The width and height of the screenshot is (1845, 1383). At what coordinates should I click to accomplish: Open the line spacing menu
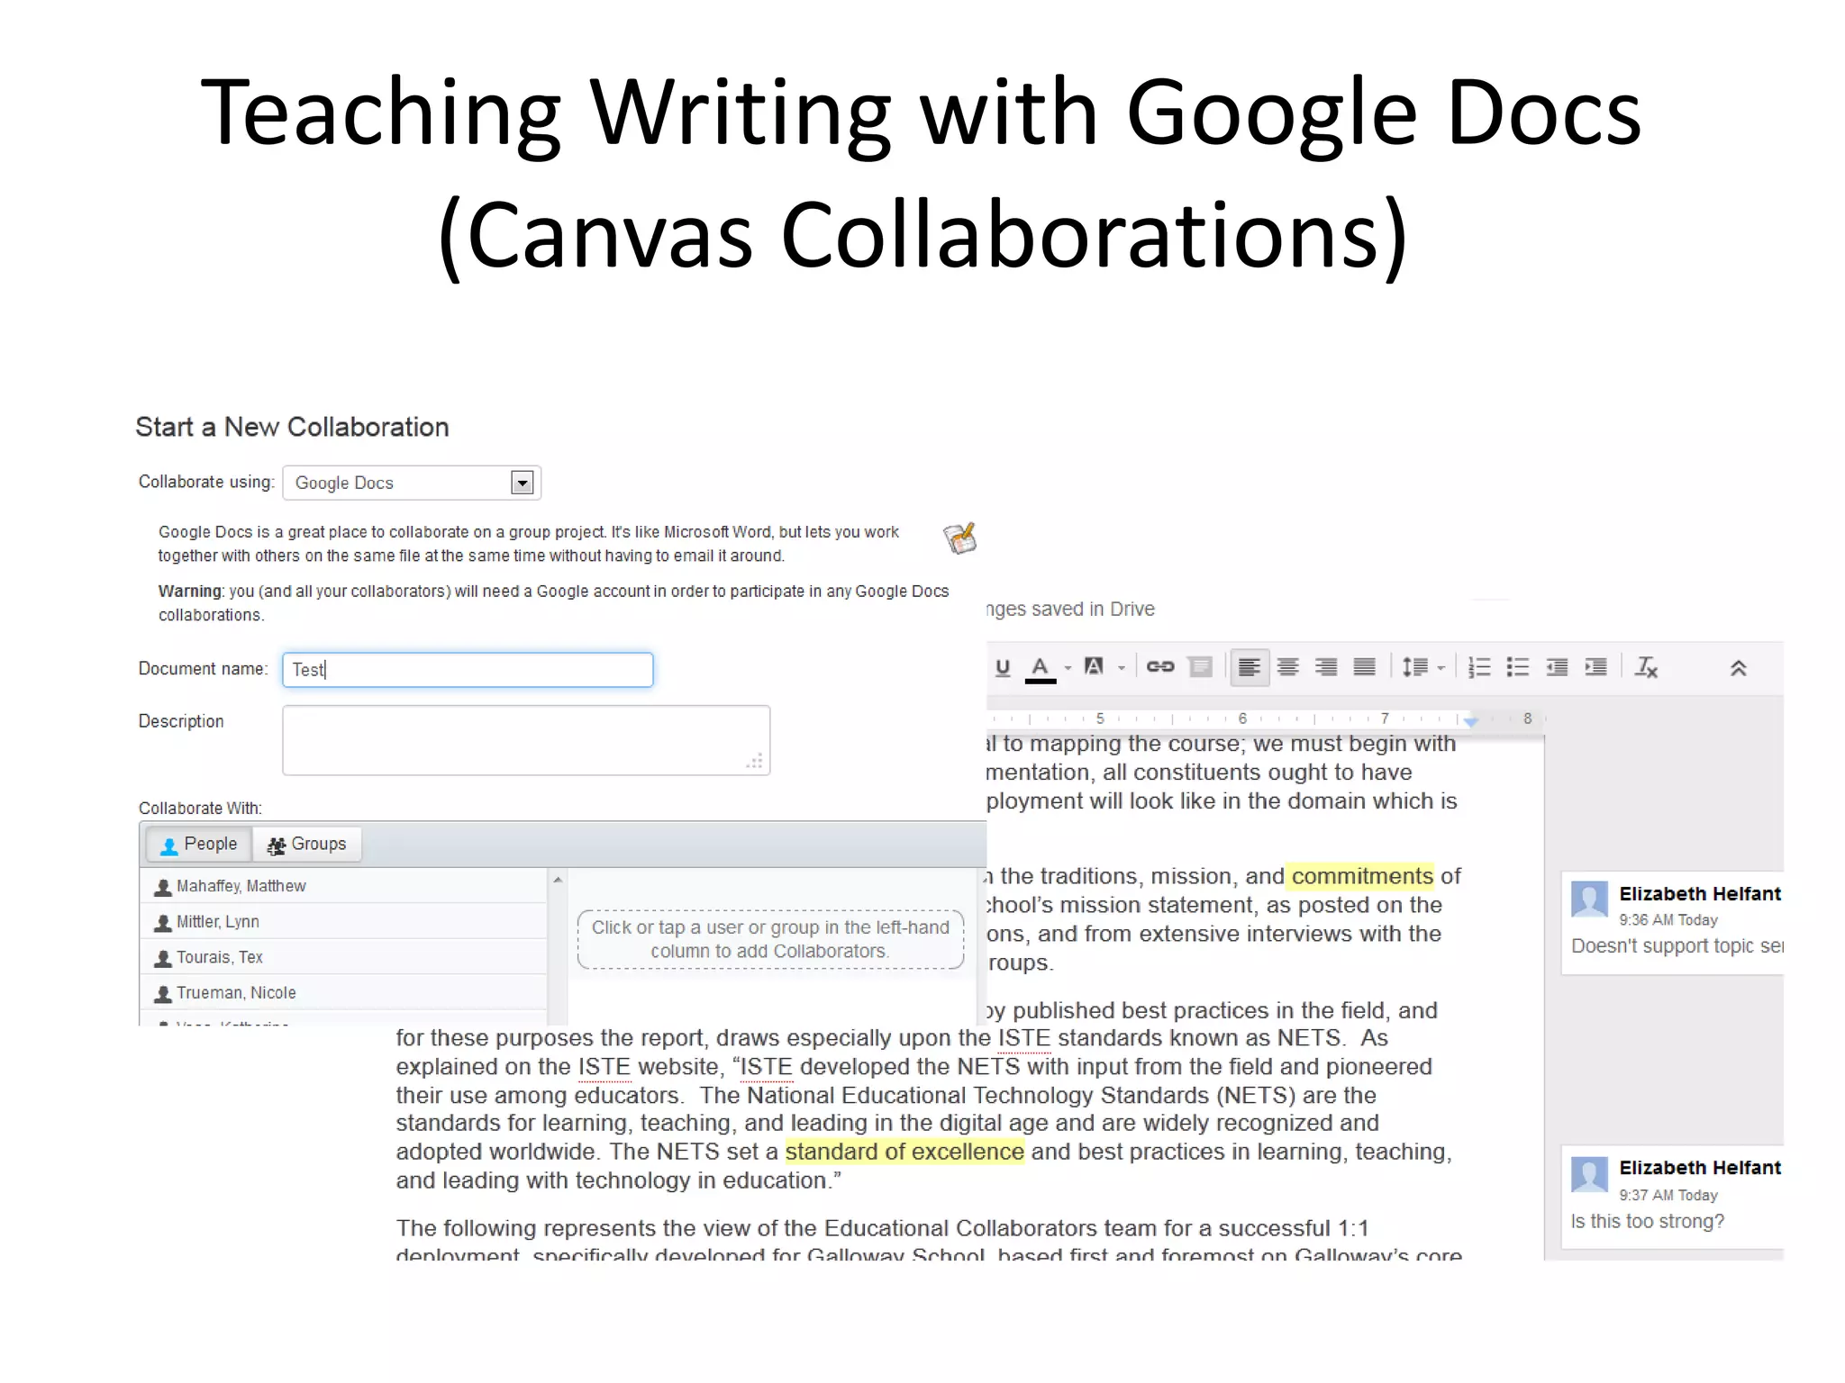tap(1422, 667)
